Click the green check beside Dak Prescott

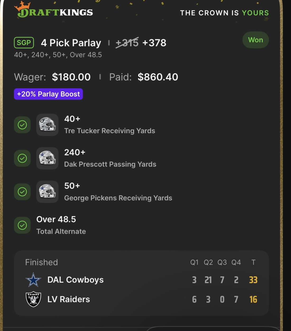click(22, 158)
